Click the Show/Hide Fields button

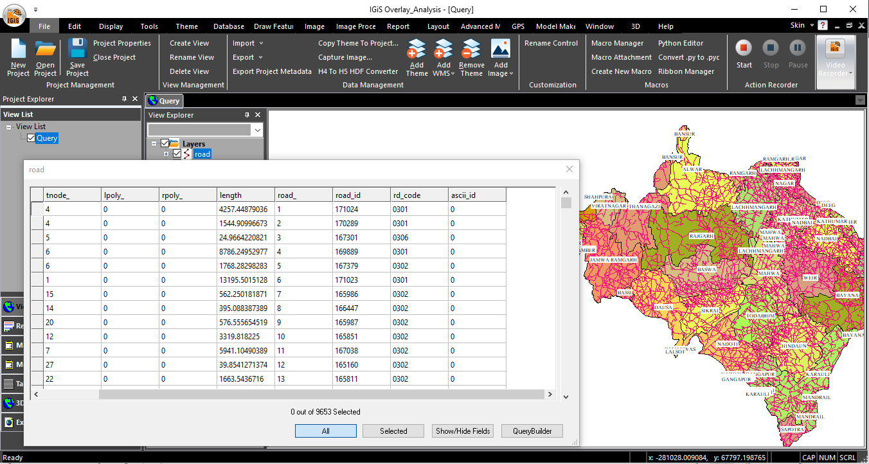point(463,431)
